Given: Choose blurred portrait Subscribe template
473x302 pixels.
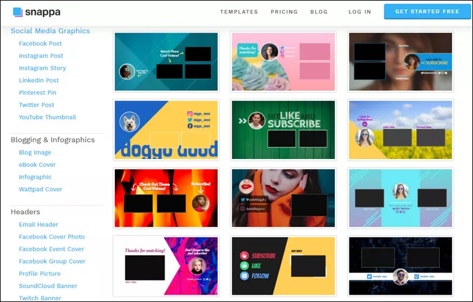Looking at the screenshot, I should pos(401,61).
